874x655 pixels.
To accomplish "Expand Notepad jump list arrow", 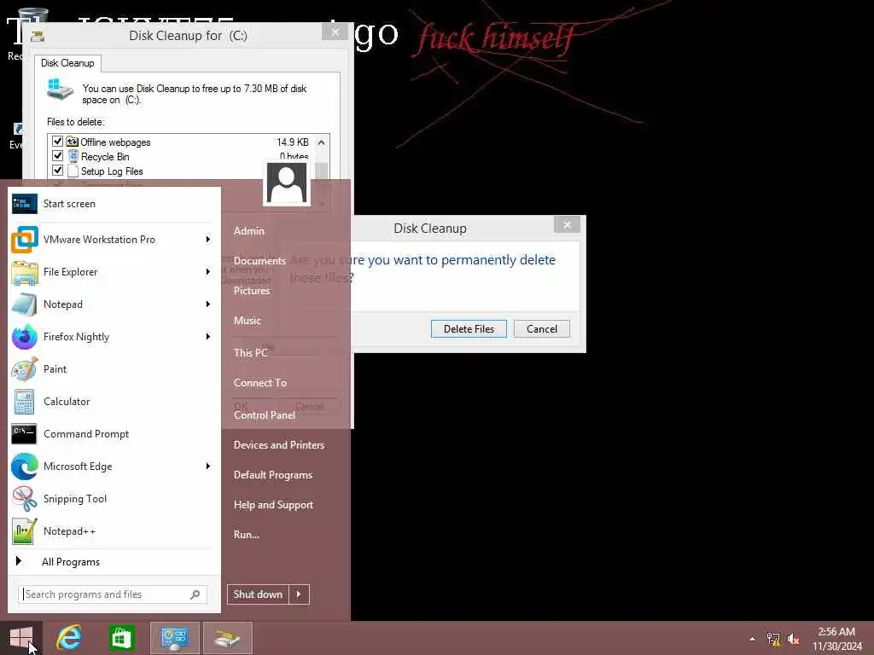I will coord(208,304).
